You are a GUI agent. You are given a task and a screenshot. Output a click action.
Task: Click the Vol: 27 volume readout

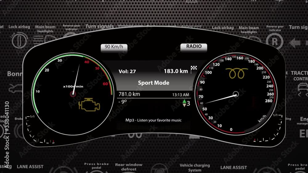point(127,71)
